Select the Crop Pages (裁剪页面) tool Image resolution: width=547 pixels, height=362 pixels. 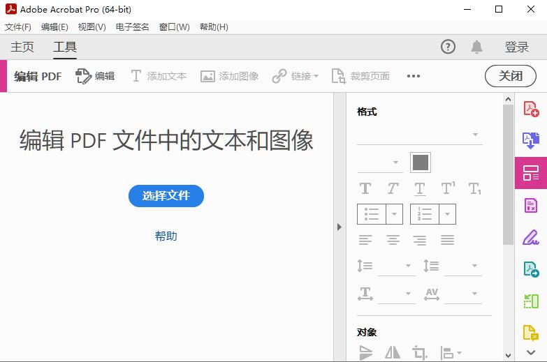pos(360,76)
